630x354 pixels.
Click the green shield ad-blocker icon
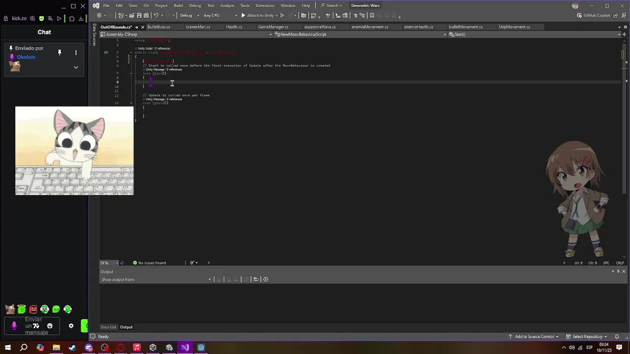tap(41, 19)
